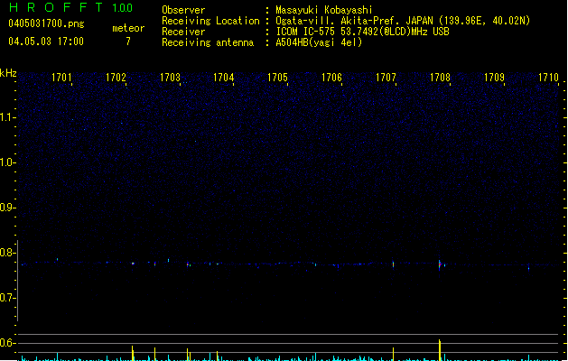Click the 0.8 kHz frequency label
Viewport: 568px width, 361px height.
pyautogui.click(x=6, y=253)
